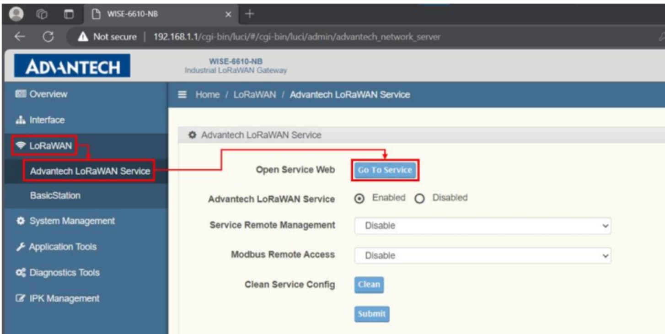Click the Interface network icon

pos(21,120)
